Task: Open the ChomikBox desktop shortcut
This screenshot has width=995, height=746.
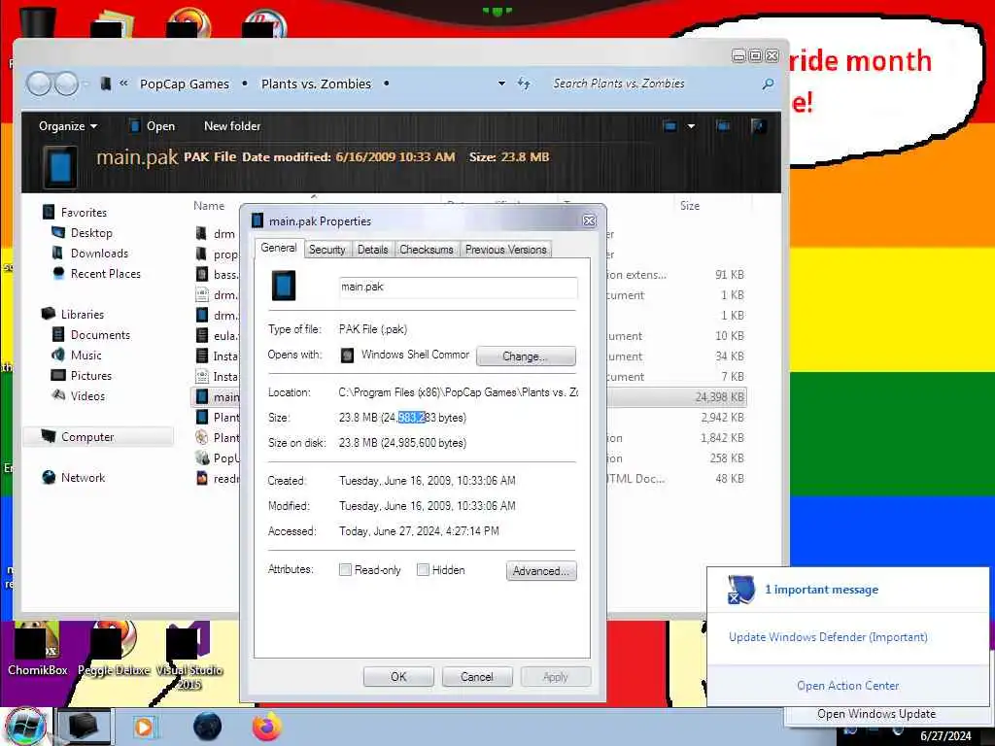Action: (x=37, y=648)
